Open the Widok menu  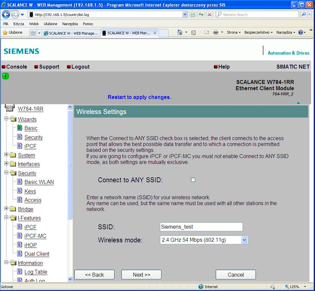click(x=34, y=24)
